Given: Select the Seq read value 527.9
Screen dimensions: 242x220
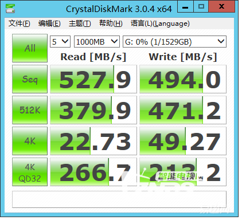Looking at the screenshot, I should [x=93, y=79].
